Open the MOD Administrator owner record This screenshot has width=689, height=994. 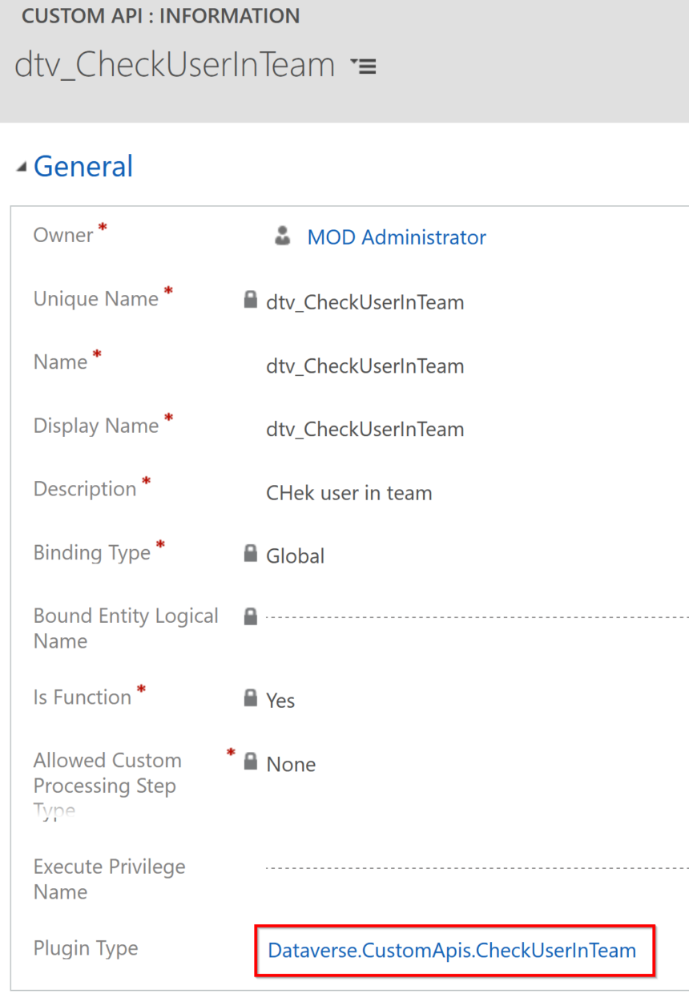[396, 236]
